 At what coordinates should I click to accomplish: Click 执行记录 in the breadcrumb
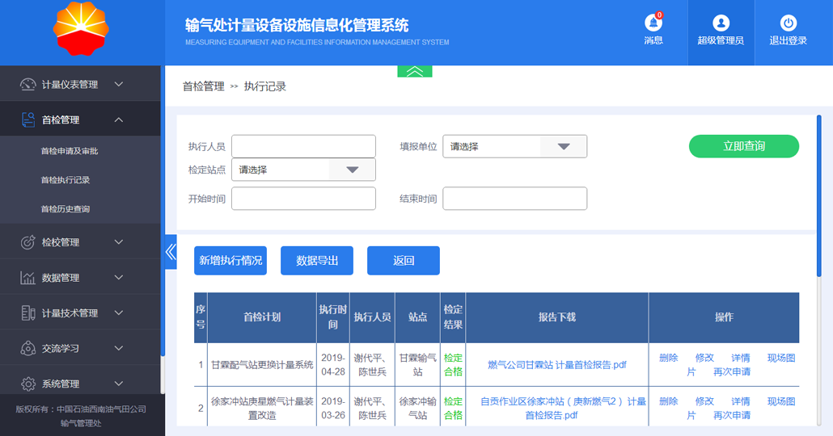pos(265,86)
